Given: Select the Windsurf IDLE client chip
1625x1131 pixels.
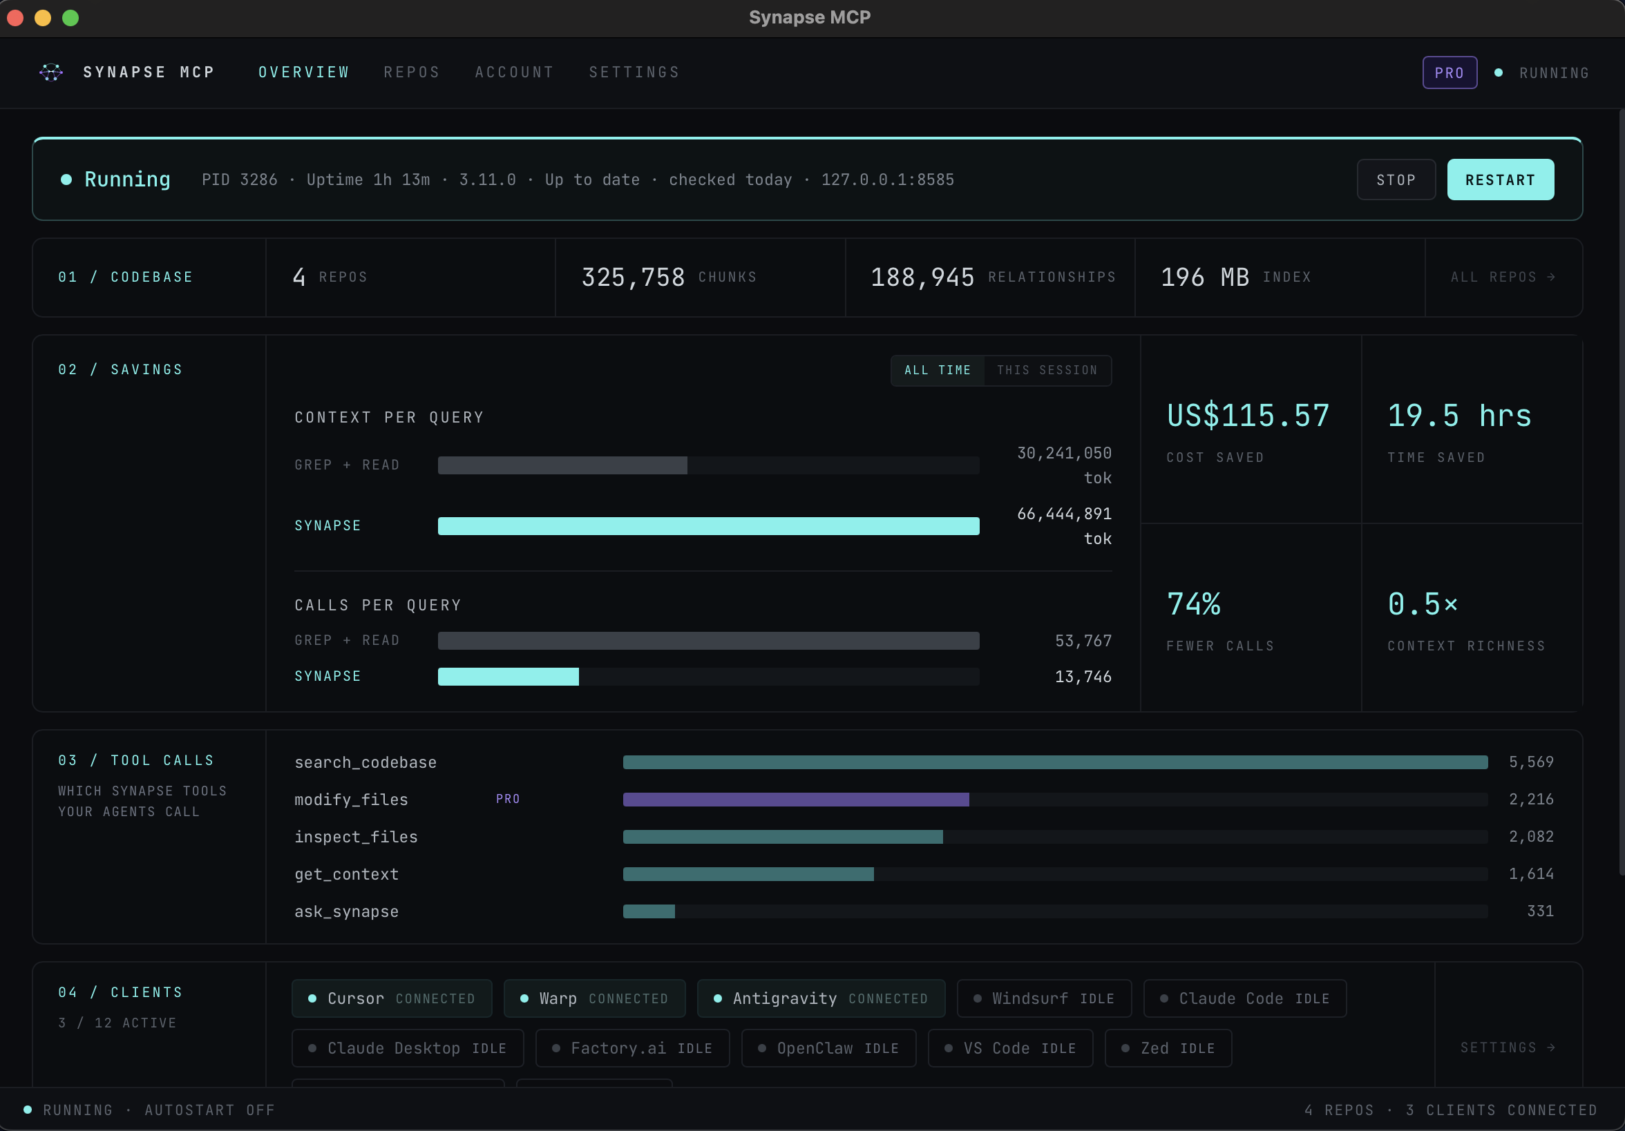Looking at the screenshot, I should coord(1044,998).
